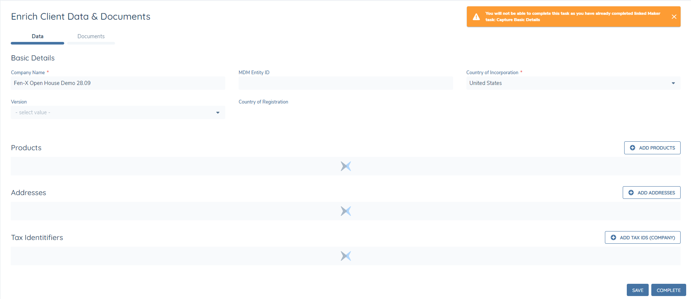Click the Enrich Client Data & Documents title

81,17
